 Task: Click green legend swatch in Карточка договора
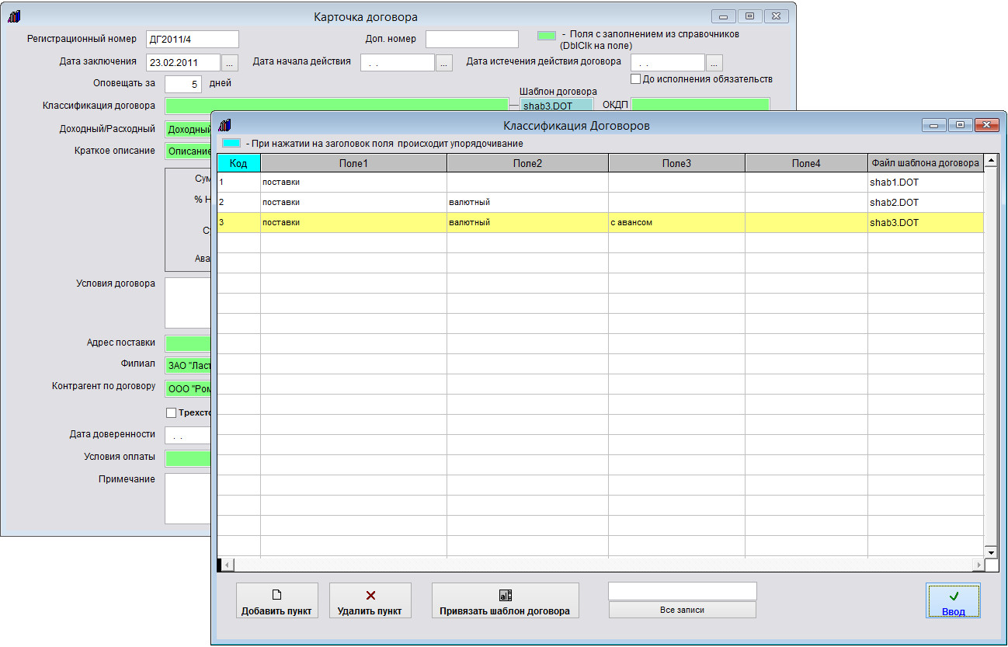coord(547,35)
